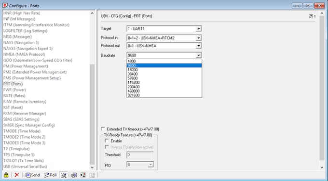Select SMGR (Sync Manager Config) entry

(29, 125)
